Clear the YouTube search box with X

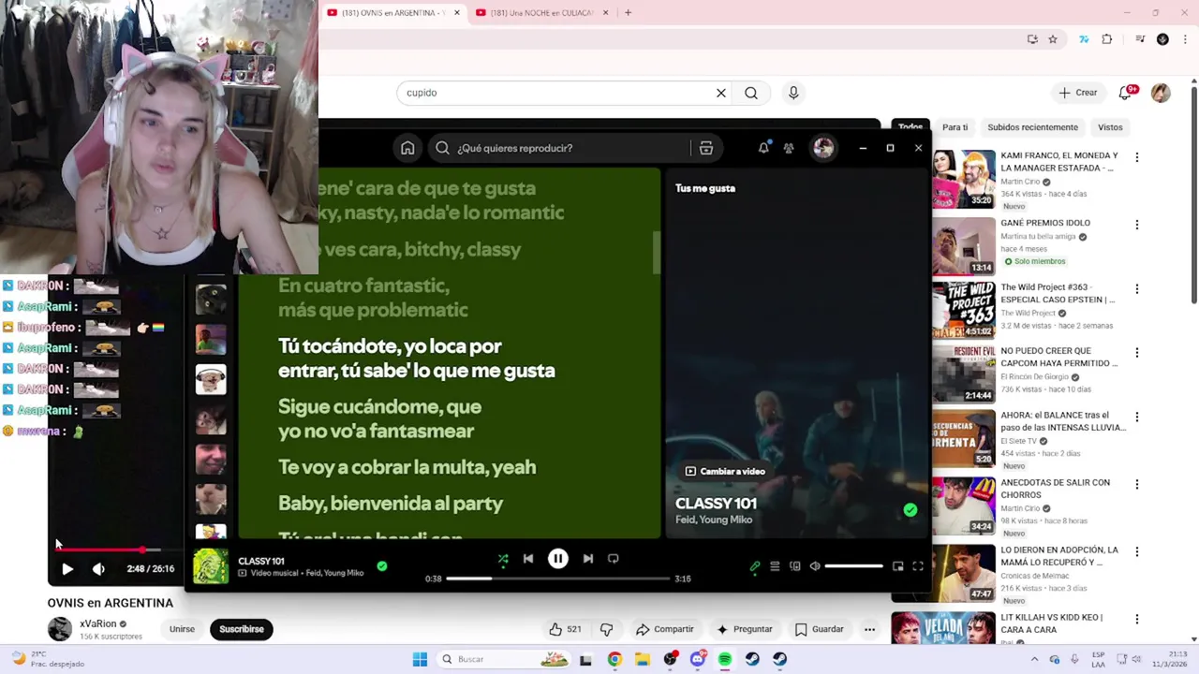point(721,93)
